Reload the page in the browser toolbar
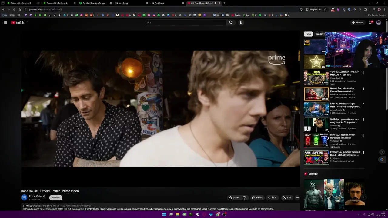388x218 pixels. 14,9
